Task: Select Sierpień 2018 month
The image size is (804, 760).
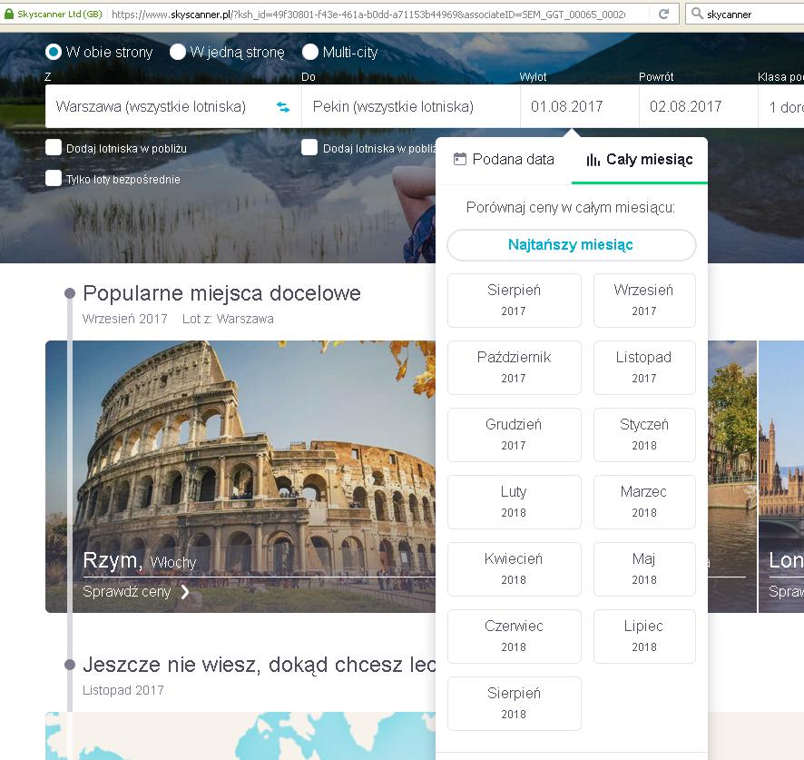Action: click(514, 704)
